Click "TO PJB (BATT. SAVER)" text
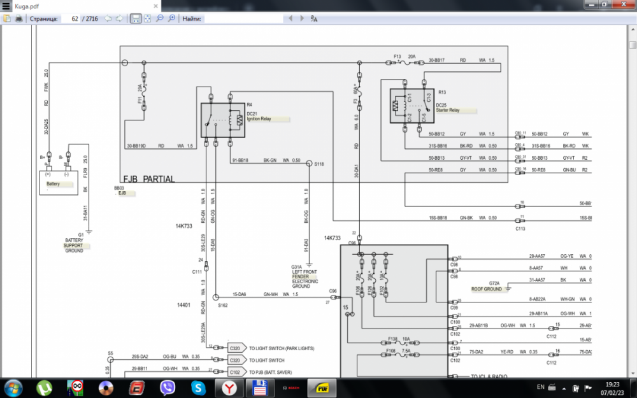 270,373
